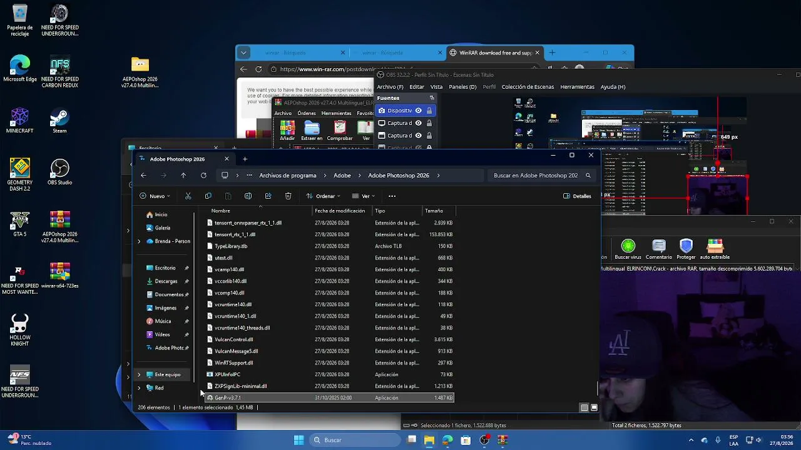Copy the selected file in Explorer toolbar

pyautogui.click(x=208, y=196)
